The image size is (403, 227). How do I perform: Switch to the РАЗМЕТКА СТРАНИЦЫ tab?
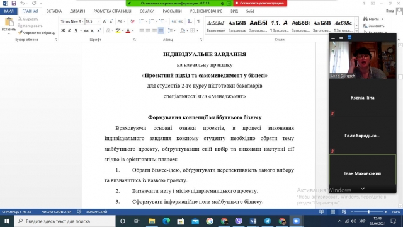(x=112, y=11)
